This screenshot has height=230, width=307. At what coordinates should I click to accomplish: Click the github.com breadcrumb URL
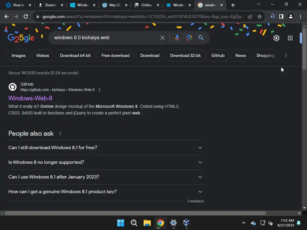57,90
